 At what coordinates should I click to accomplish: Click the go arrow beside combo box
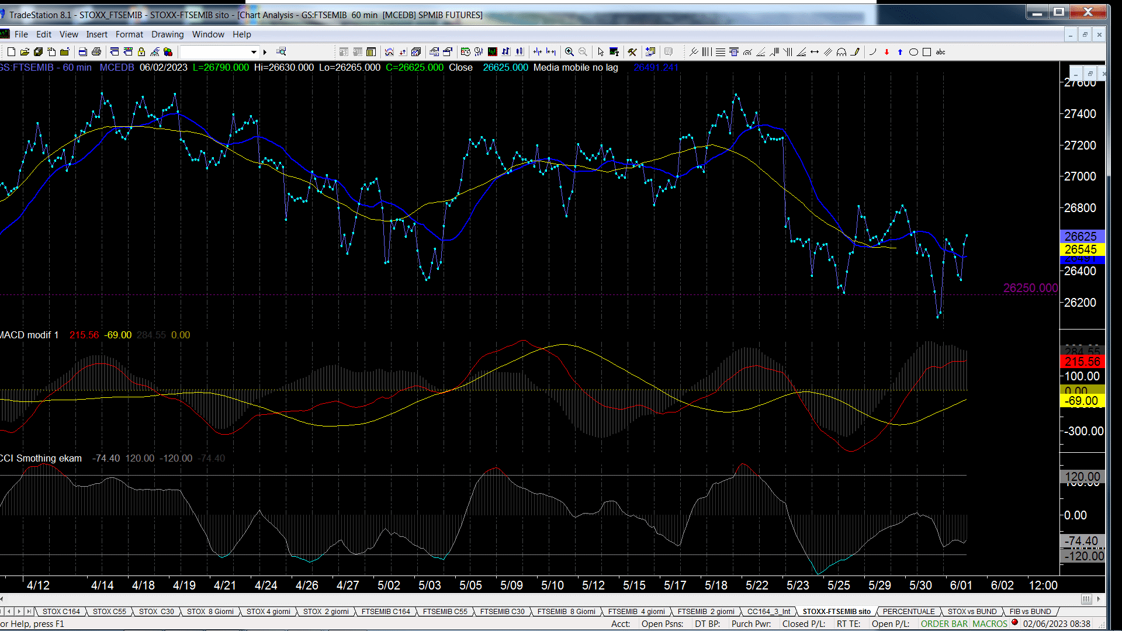[x=265, y=52]
